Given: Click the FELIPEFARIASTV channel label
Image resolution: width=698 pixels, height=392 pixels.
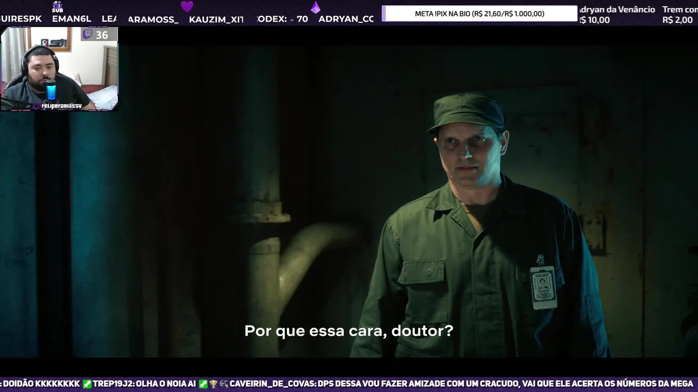Looking at the screenshot, I should (x=61, y=106).
